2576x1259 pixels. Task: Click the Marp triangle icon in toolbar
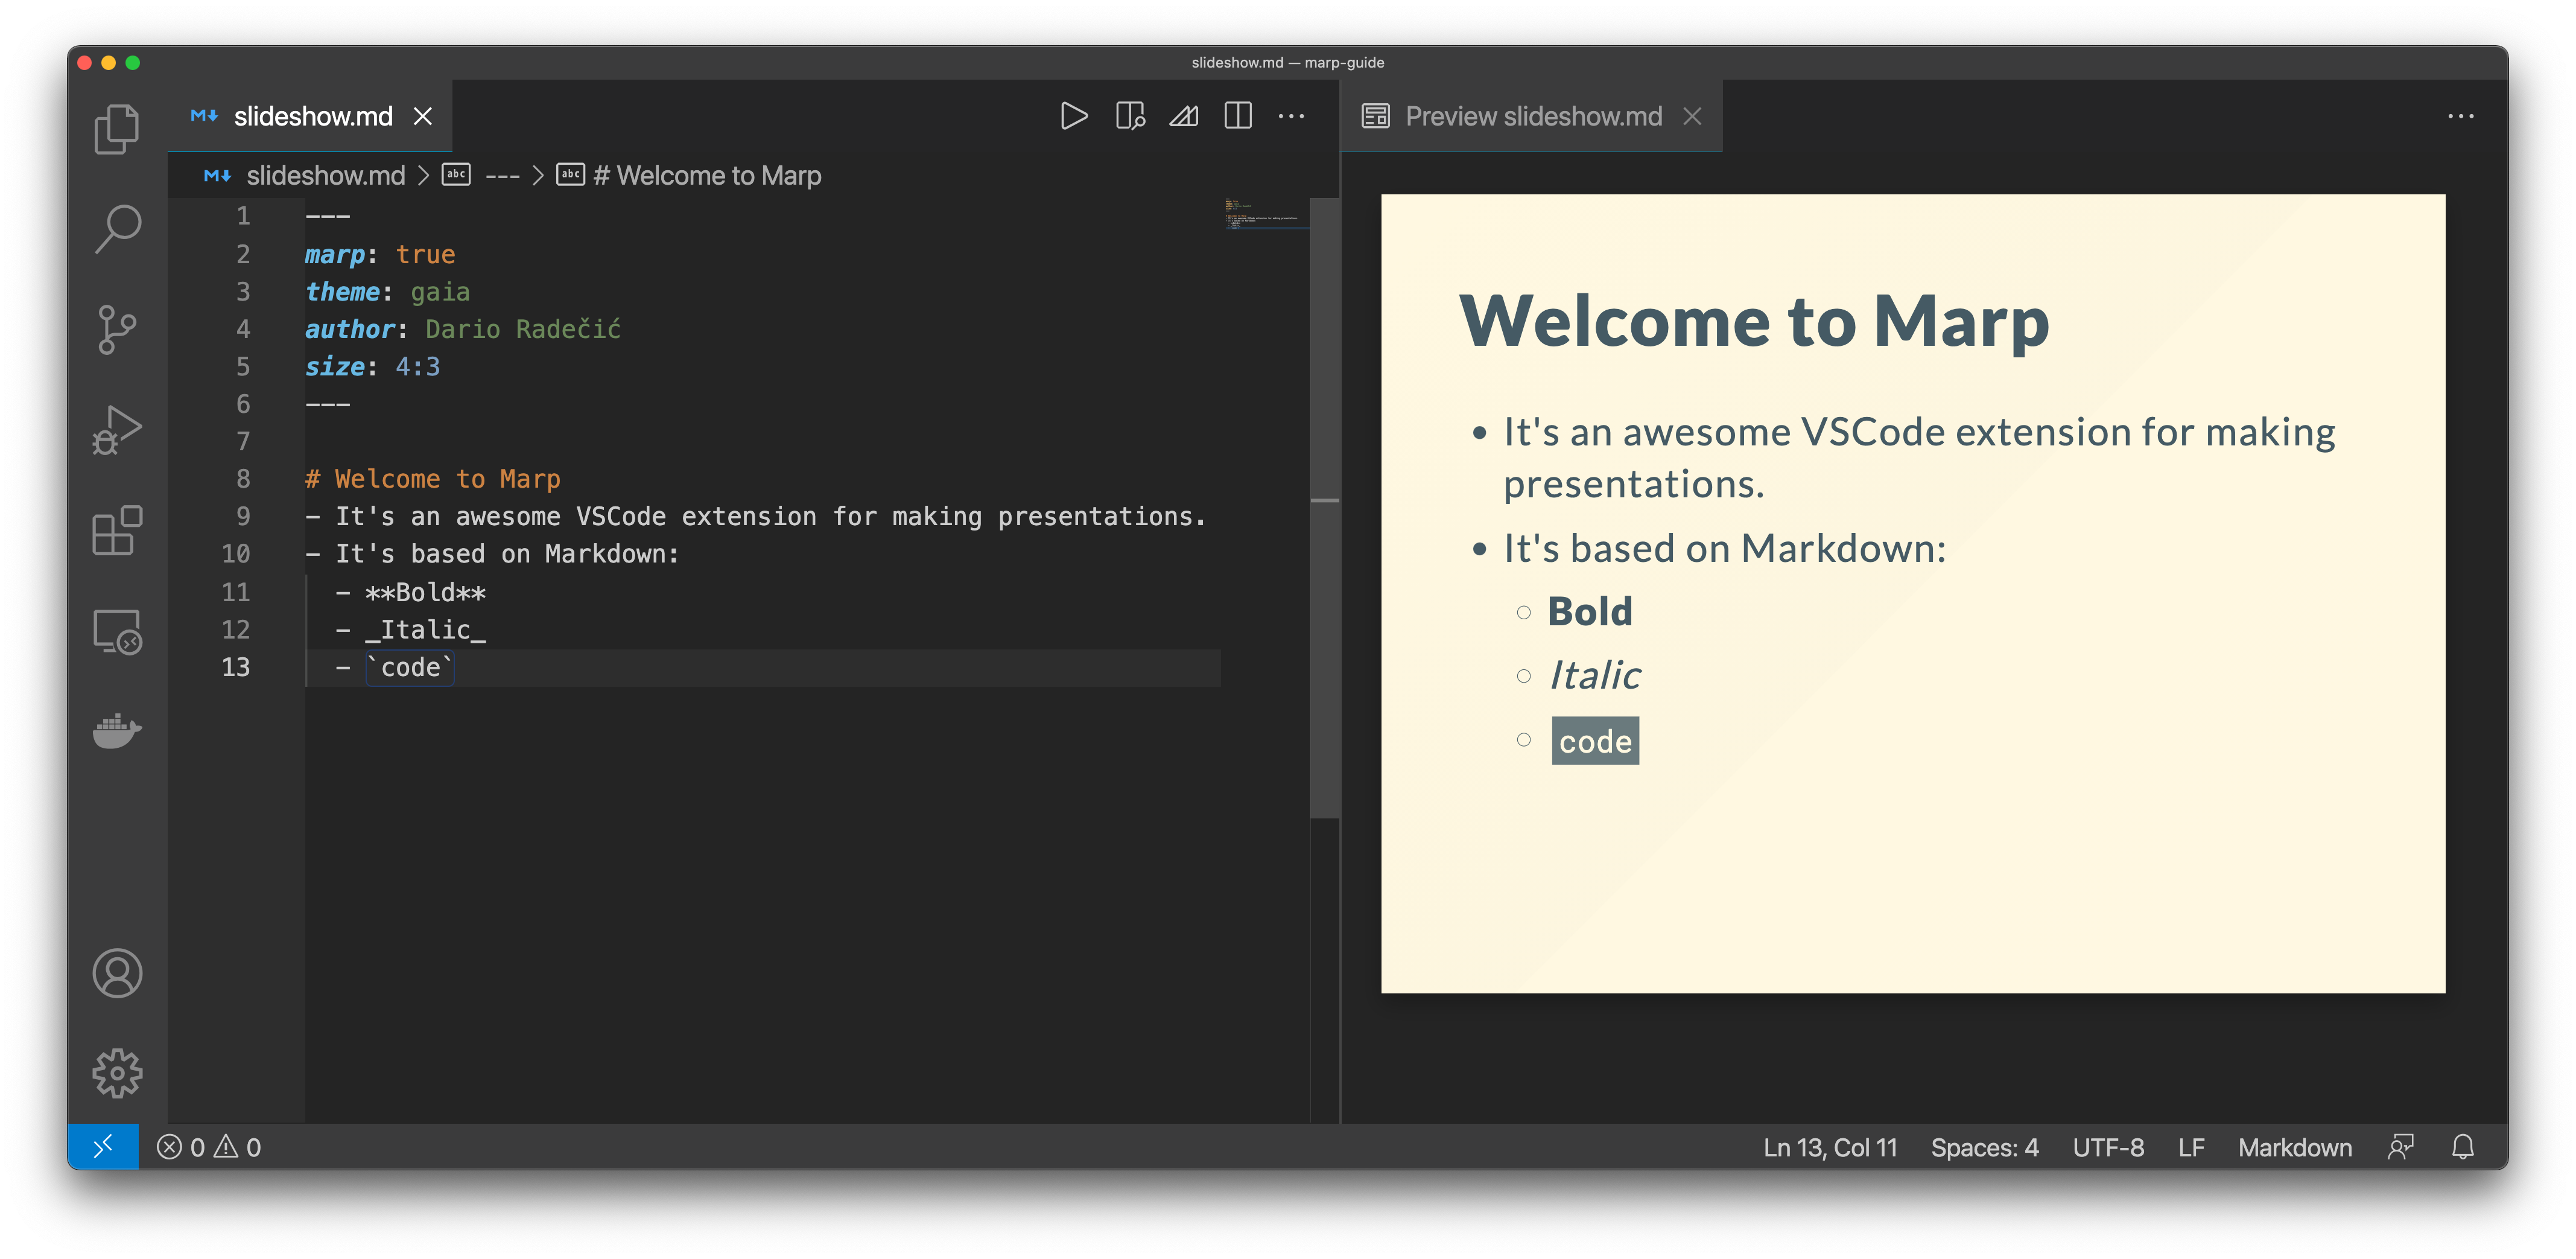click(1184, 116)
